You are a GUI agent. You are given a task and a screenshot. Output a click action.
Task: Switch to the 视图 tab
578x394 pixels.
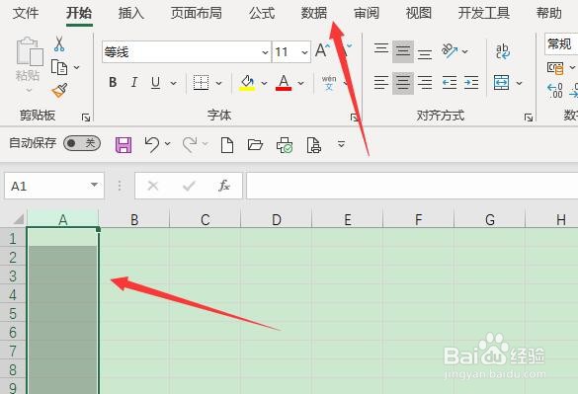[419, 14]
